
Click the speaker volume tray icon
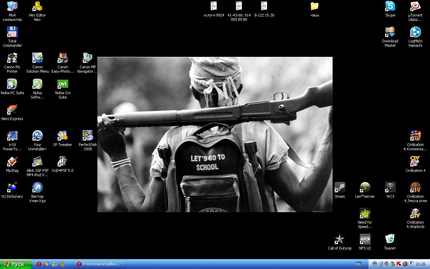(405, 264)
